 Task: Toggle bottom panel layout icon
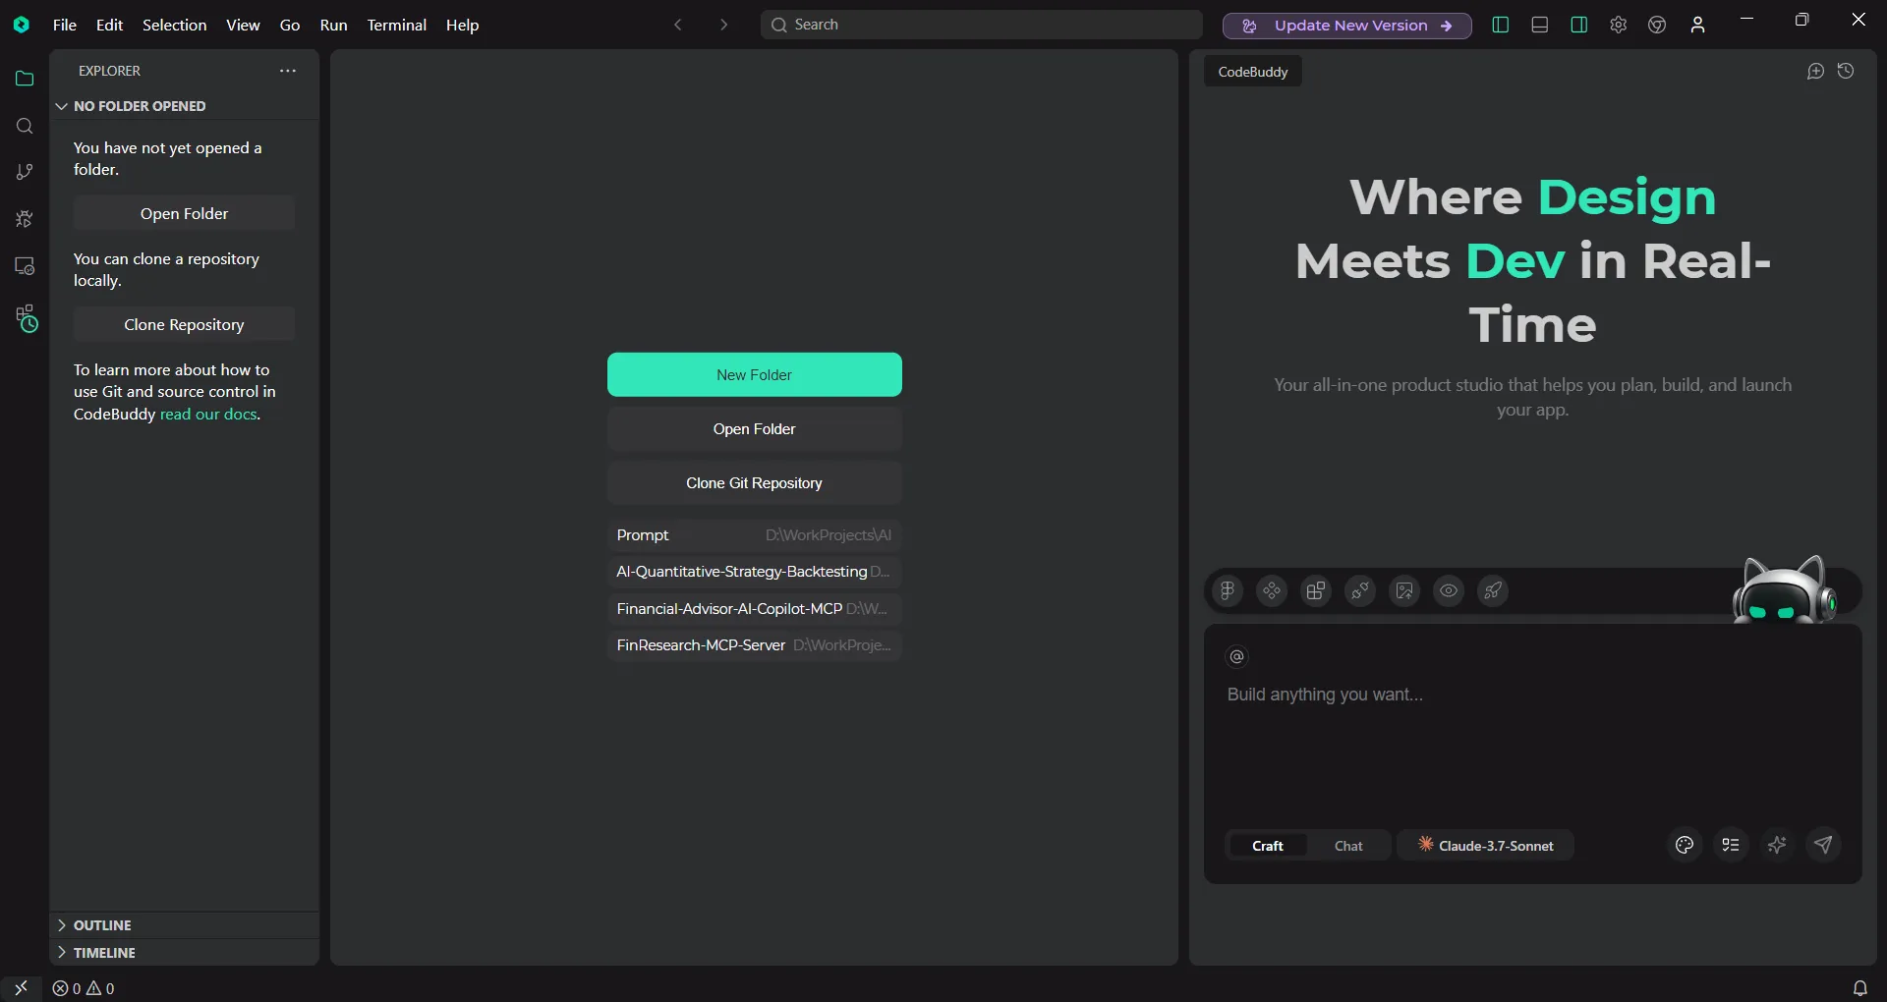coord(1539,25)
